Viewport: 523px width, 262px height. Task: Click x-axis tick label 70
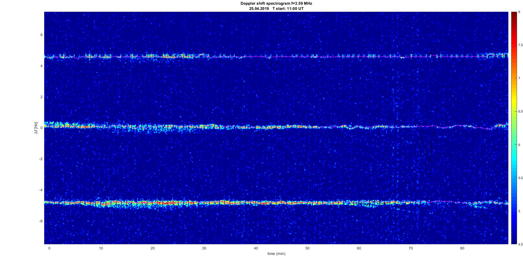point(411,248)
